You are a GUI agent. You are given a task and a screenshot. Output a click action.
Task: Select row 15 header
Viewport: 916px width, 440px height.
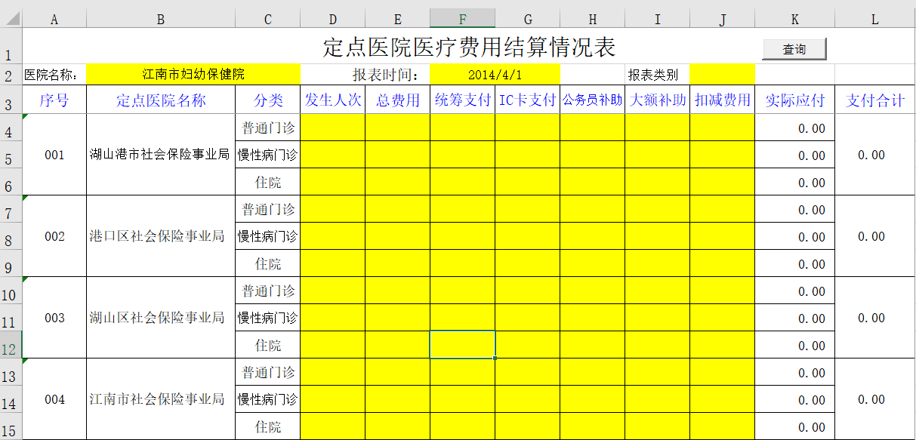(x=11, y=426)
